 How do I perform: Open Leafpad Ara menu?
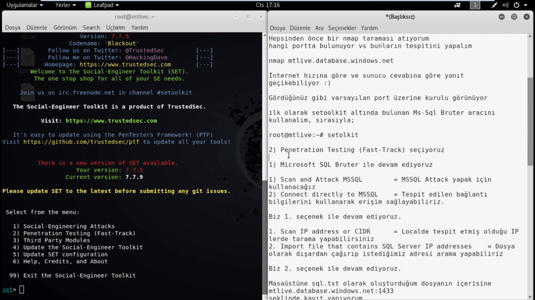pyautogui.click(x=319, y=28)
